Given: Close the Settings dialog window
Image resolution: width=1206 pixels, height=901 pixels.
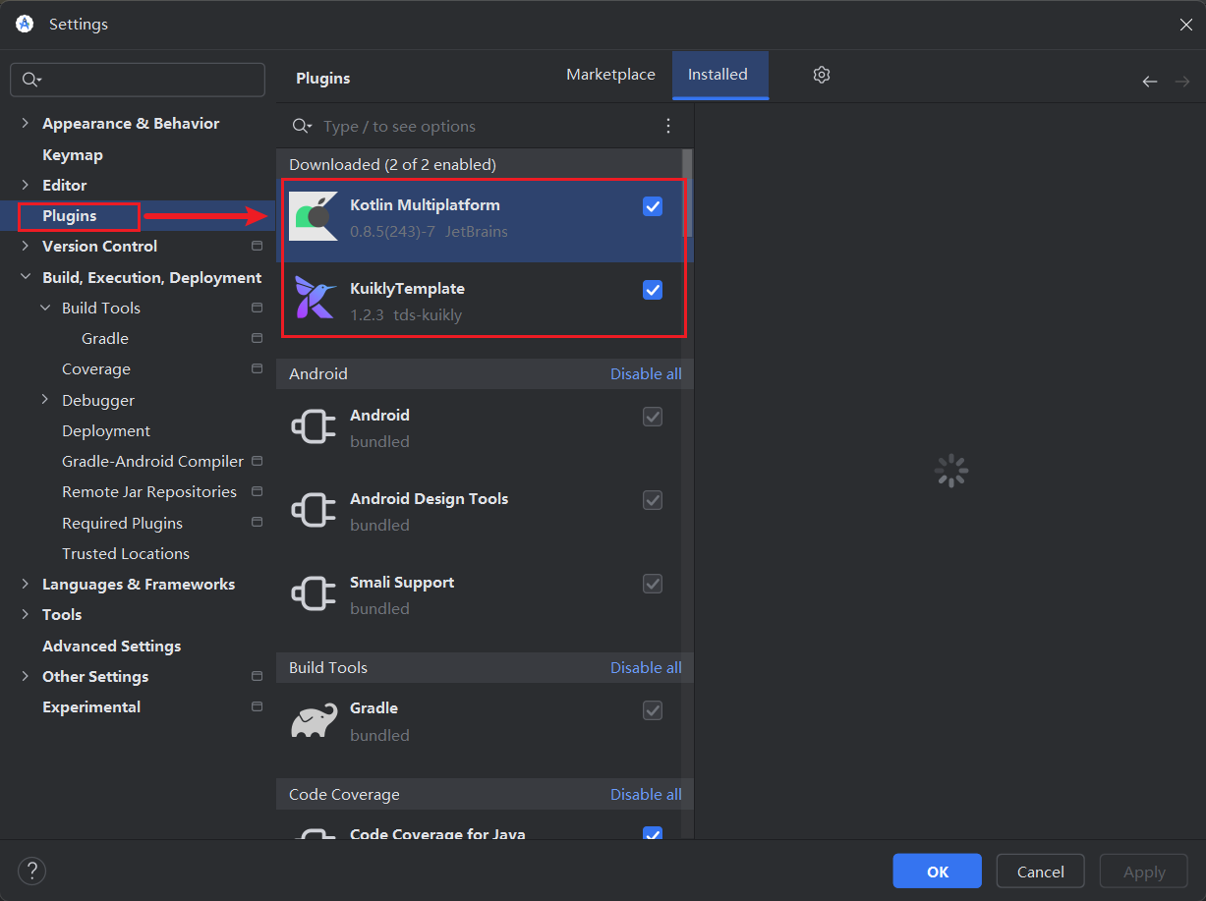Looking at the screenshot, I should pos(1185,25).
